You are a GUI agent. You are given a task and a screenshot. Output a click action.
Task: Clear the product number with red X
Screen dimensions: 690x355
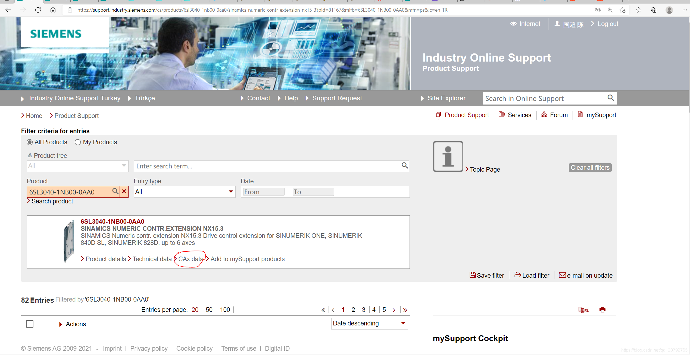click(124, 191)
